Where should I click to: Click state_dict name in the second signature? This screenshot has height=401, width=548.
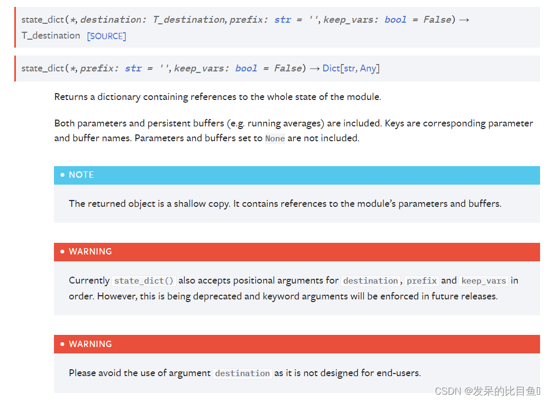(42, 68)
